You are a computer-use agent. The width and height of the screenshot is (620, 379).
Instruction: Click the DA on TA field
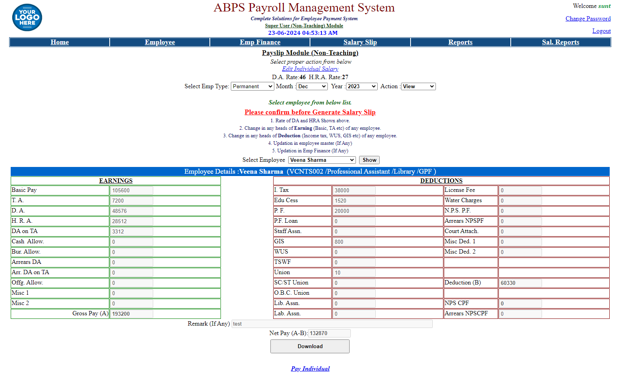point(131,231)
